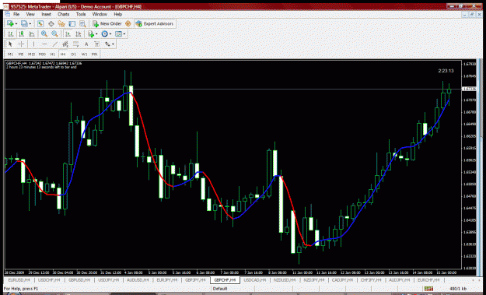The width and height of the screenshot is (486, 295).
Task: Click the Periods clock icon
Action: (104, 33)
